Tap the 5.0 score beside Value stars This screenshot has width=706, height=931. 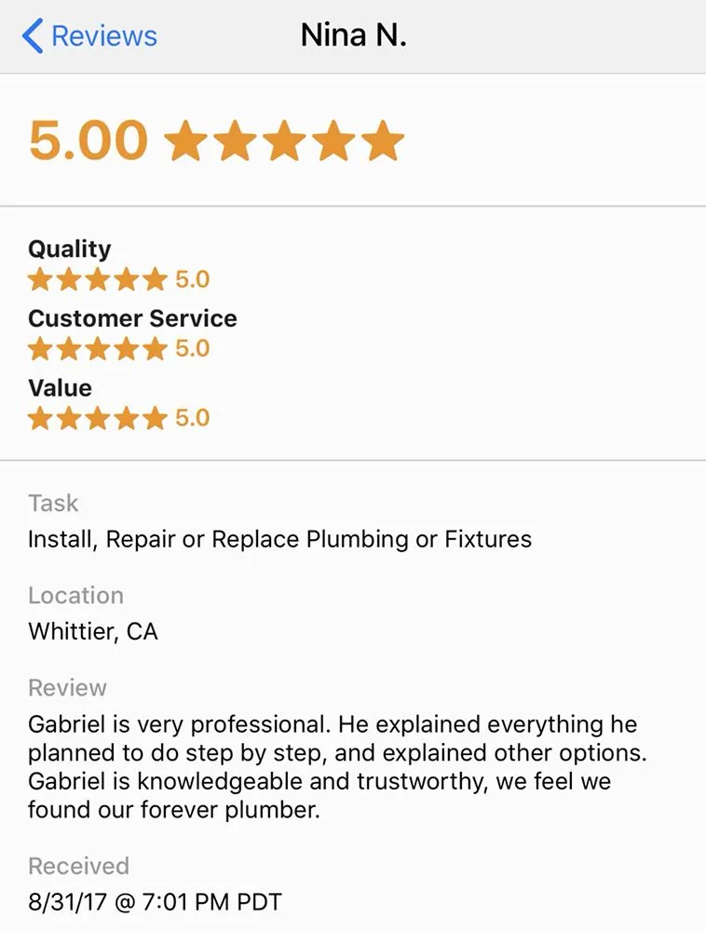(191, 418)
